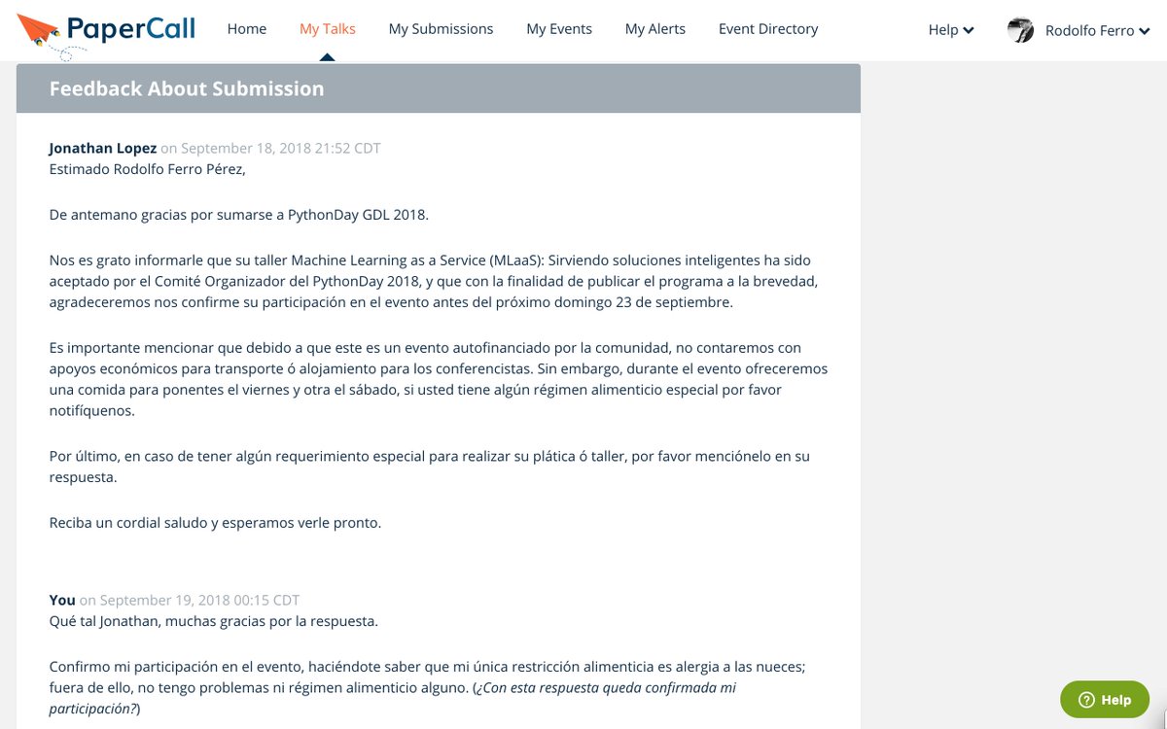Click the PaperCall wordmark text
This screenshot has height=729, width=1167.
point(131,29)
